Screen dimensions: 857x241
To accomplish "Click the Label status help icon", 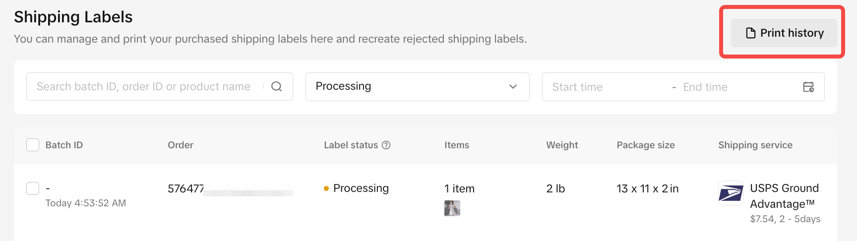I will (x=386, y=145).
